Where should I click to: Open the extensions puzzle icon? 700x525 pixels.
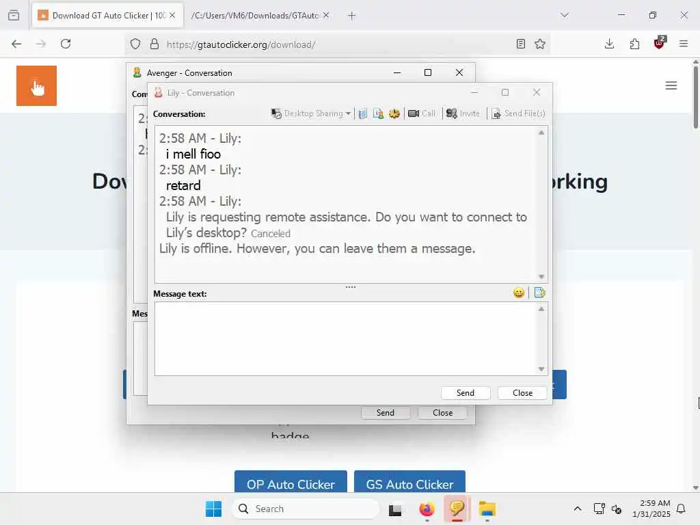pos(634,44)
